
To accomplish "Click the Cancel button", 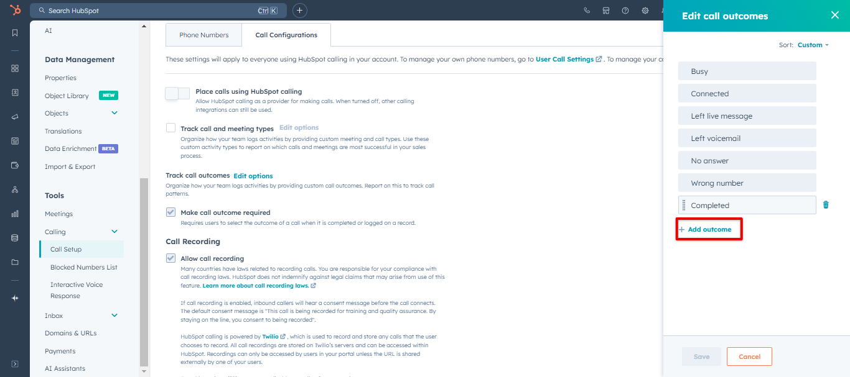I will pyautogui.click(x=749, y=357).
